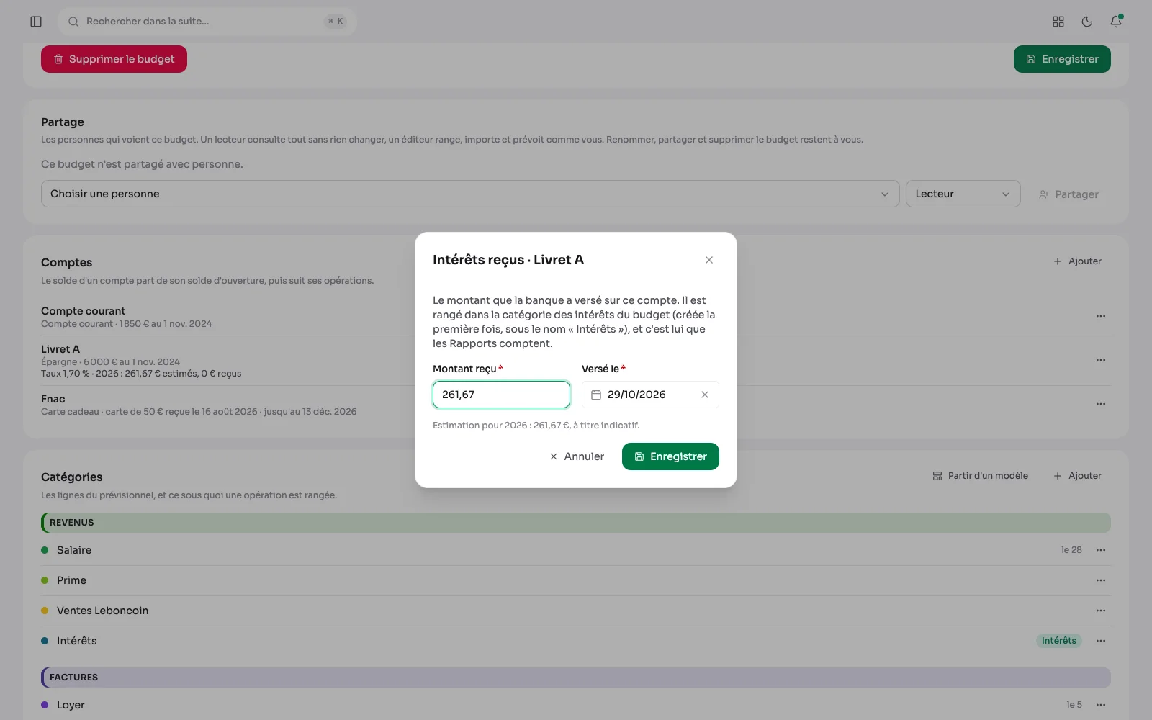Image resolution: width=1152 pixels, height=720 pixels.
Task: Toggle the sidebar panel icon
Action: [36, 22]
